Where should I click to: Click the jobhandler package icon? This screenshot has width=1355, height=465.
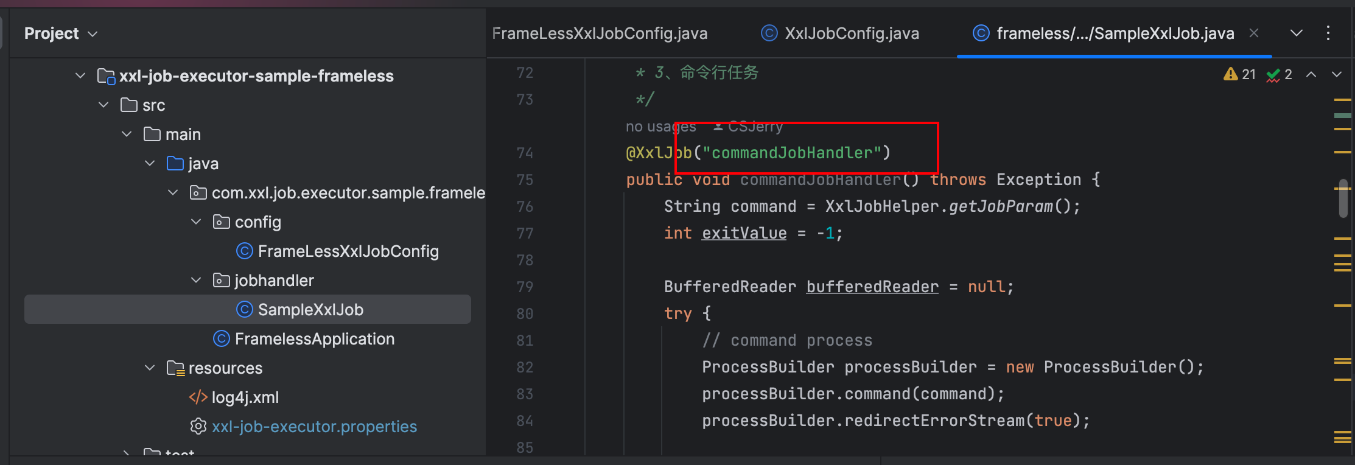click(x=222, y=280)
